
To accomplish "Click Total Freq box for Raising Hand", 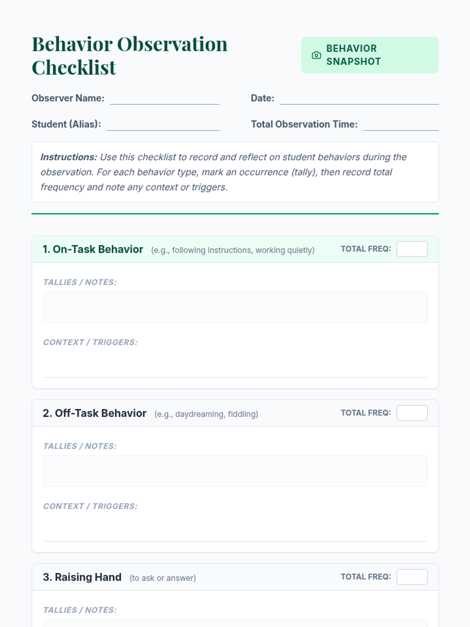I will (x=412, y=577).
